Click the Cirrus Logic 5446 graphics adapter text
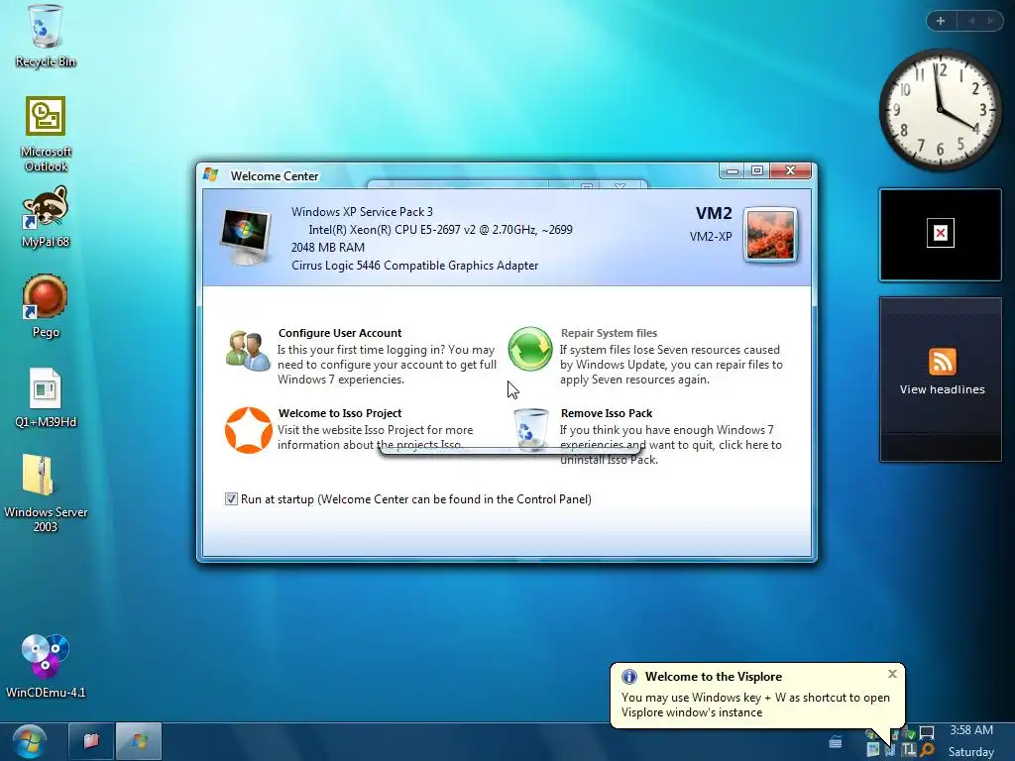 pos(415,266)
